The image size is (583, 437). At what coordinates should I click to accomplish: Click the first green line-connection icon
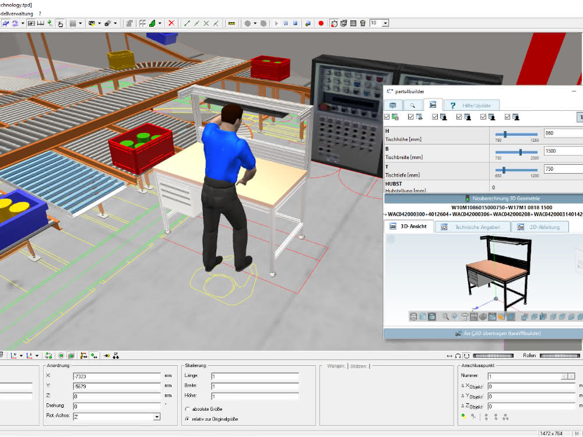[187, 23]
